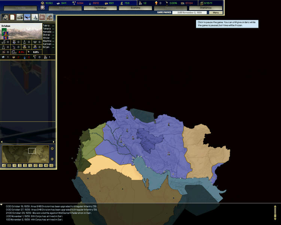Click the supplies crate icon in top bar
The height and width of the screenshot is (225, 281).
[x=42, y=3]
